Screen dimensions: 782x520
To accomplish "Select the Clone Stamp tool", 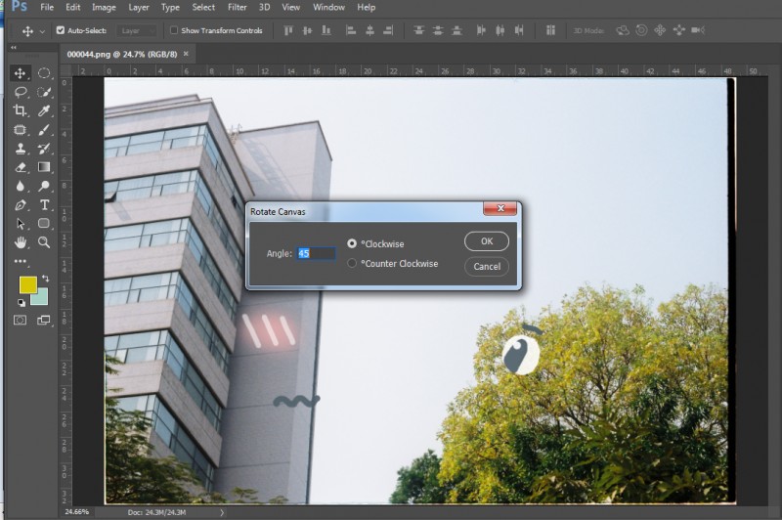I will (x=20, y=149).
